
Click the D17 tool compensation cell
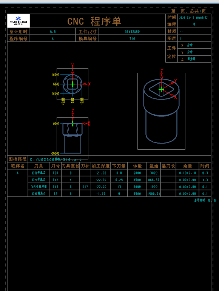(85, 187)
